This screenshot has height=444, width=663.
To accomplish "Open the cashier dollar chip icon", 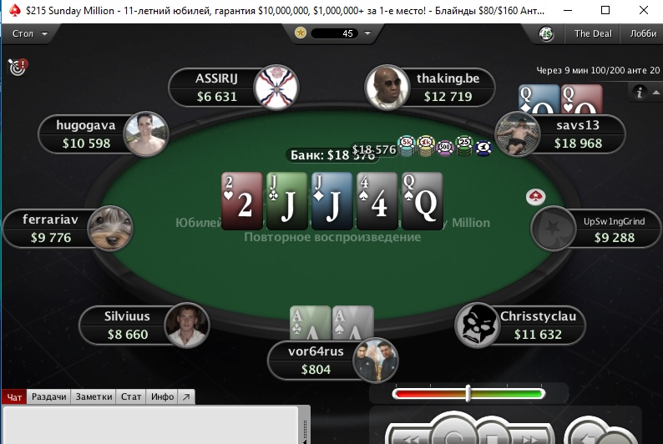I will [x=546, y=33].
